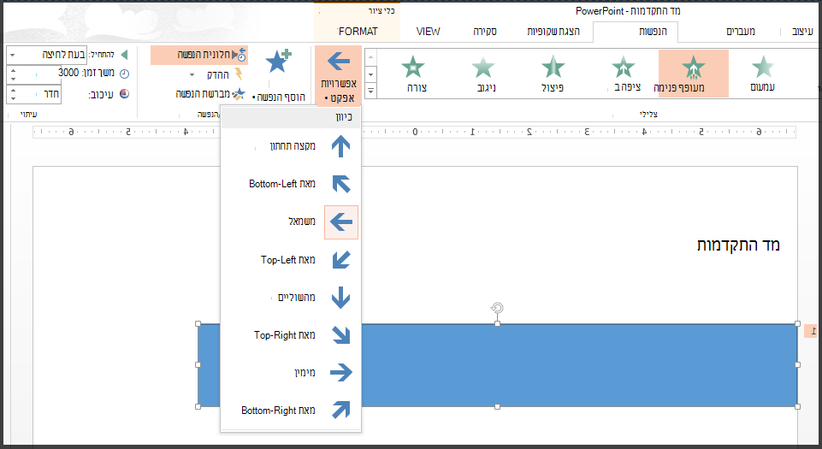Open להתחיל start dropdown בעת לחיצה

click(47, 55)
